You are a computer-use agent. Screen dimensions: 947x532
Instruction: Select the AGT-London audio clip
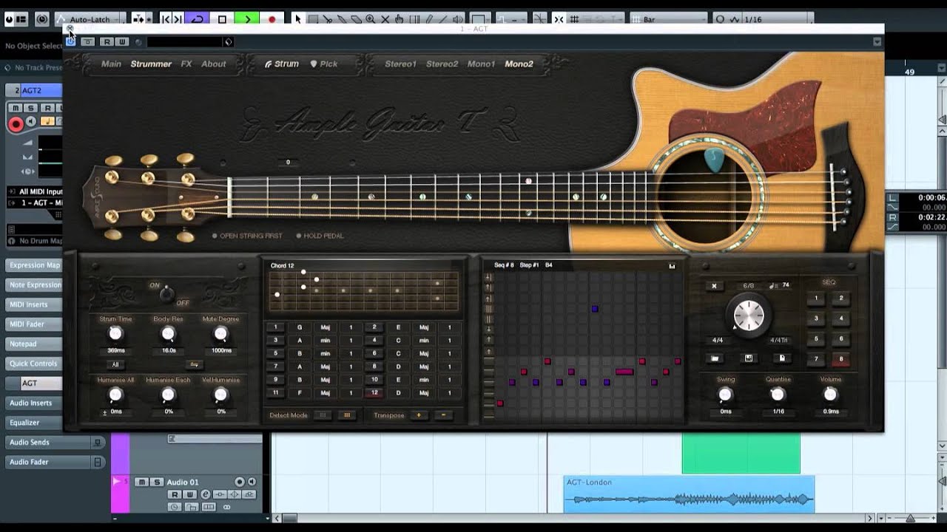[689, 494]
